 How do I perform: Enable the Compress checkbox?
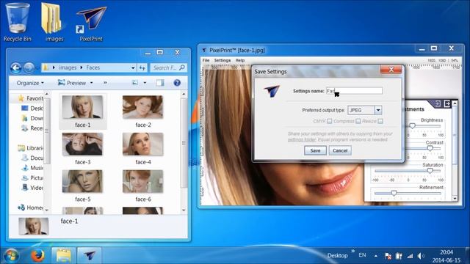tap(358, 121)
